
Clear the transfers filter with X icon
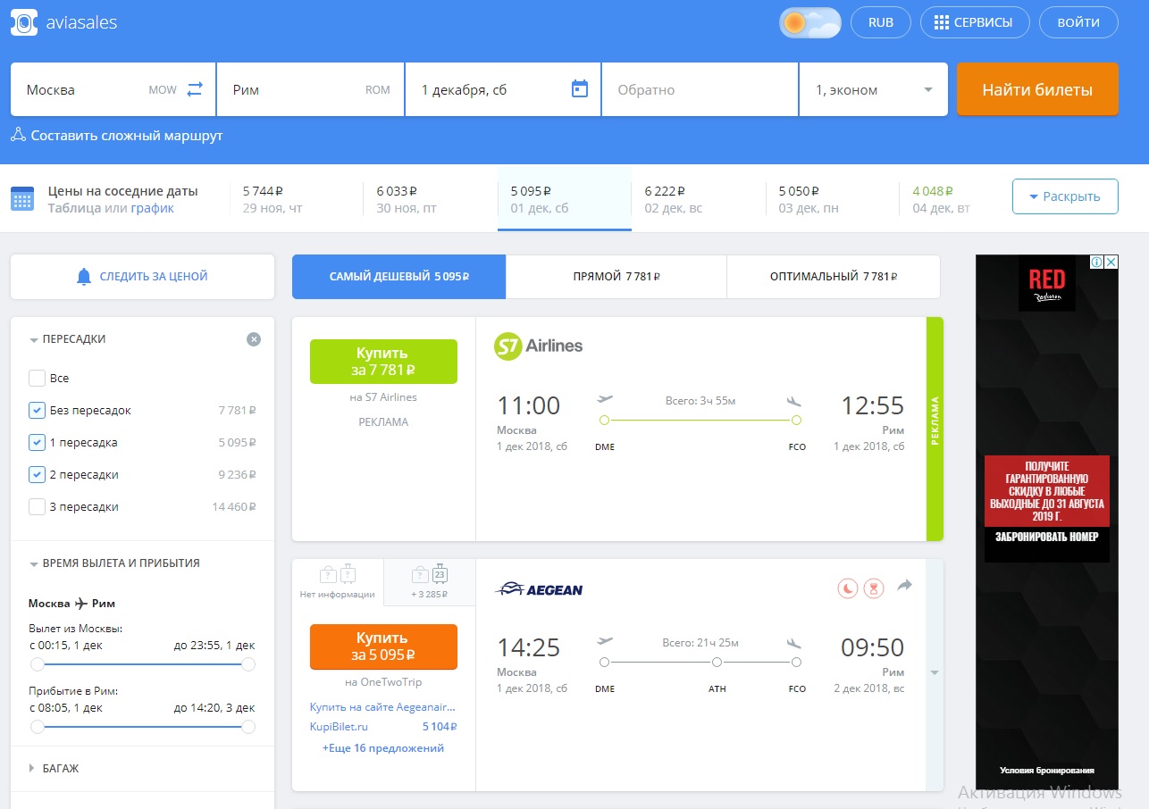254,339
